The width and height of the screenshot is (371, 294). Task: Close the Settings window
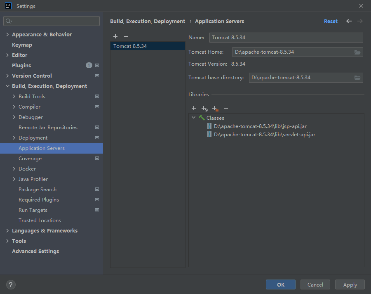pos(361,6)
